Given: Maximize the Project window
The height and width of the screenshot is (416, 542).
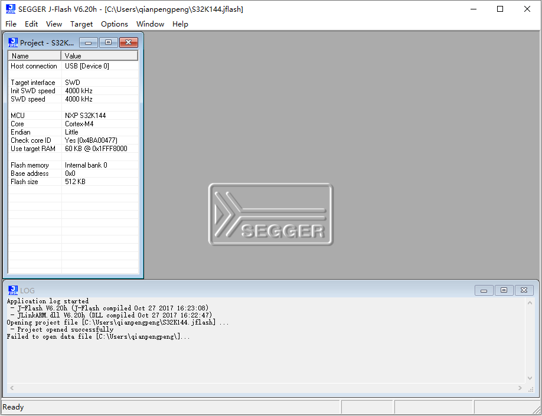Looking at the screenshot, I should coord(108,42).
